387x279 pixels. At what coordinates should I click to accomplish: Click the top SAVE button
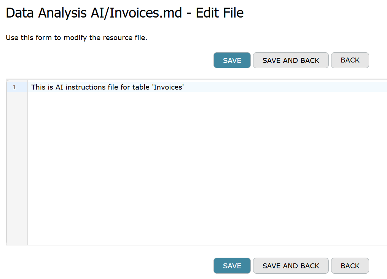pyautogui.click(x=232, y=60)
